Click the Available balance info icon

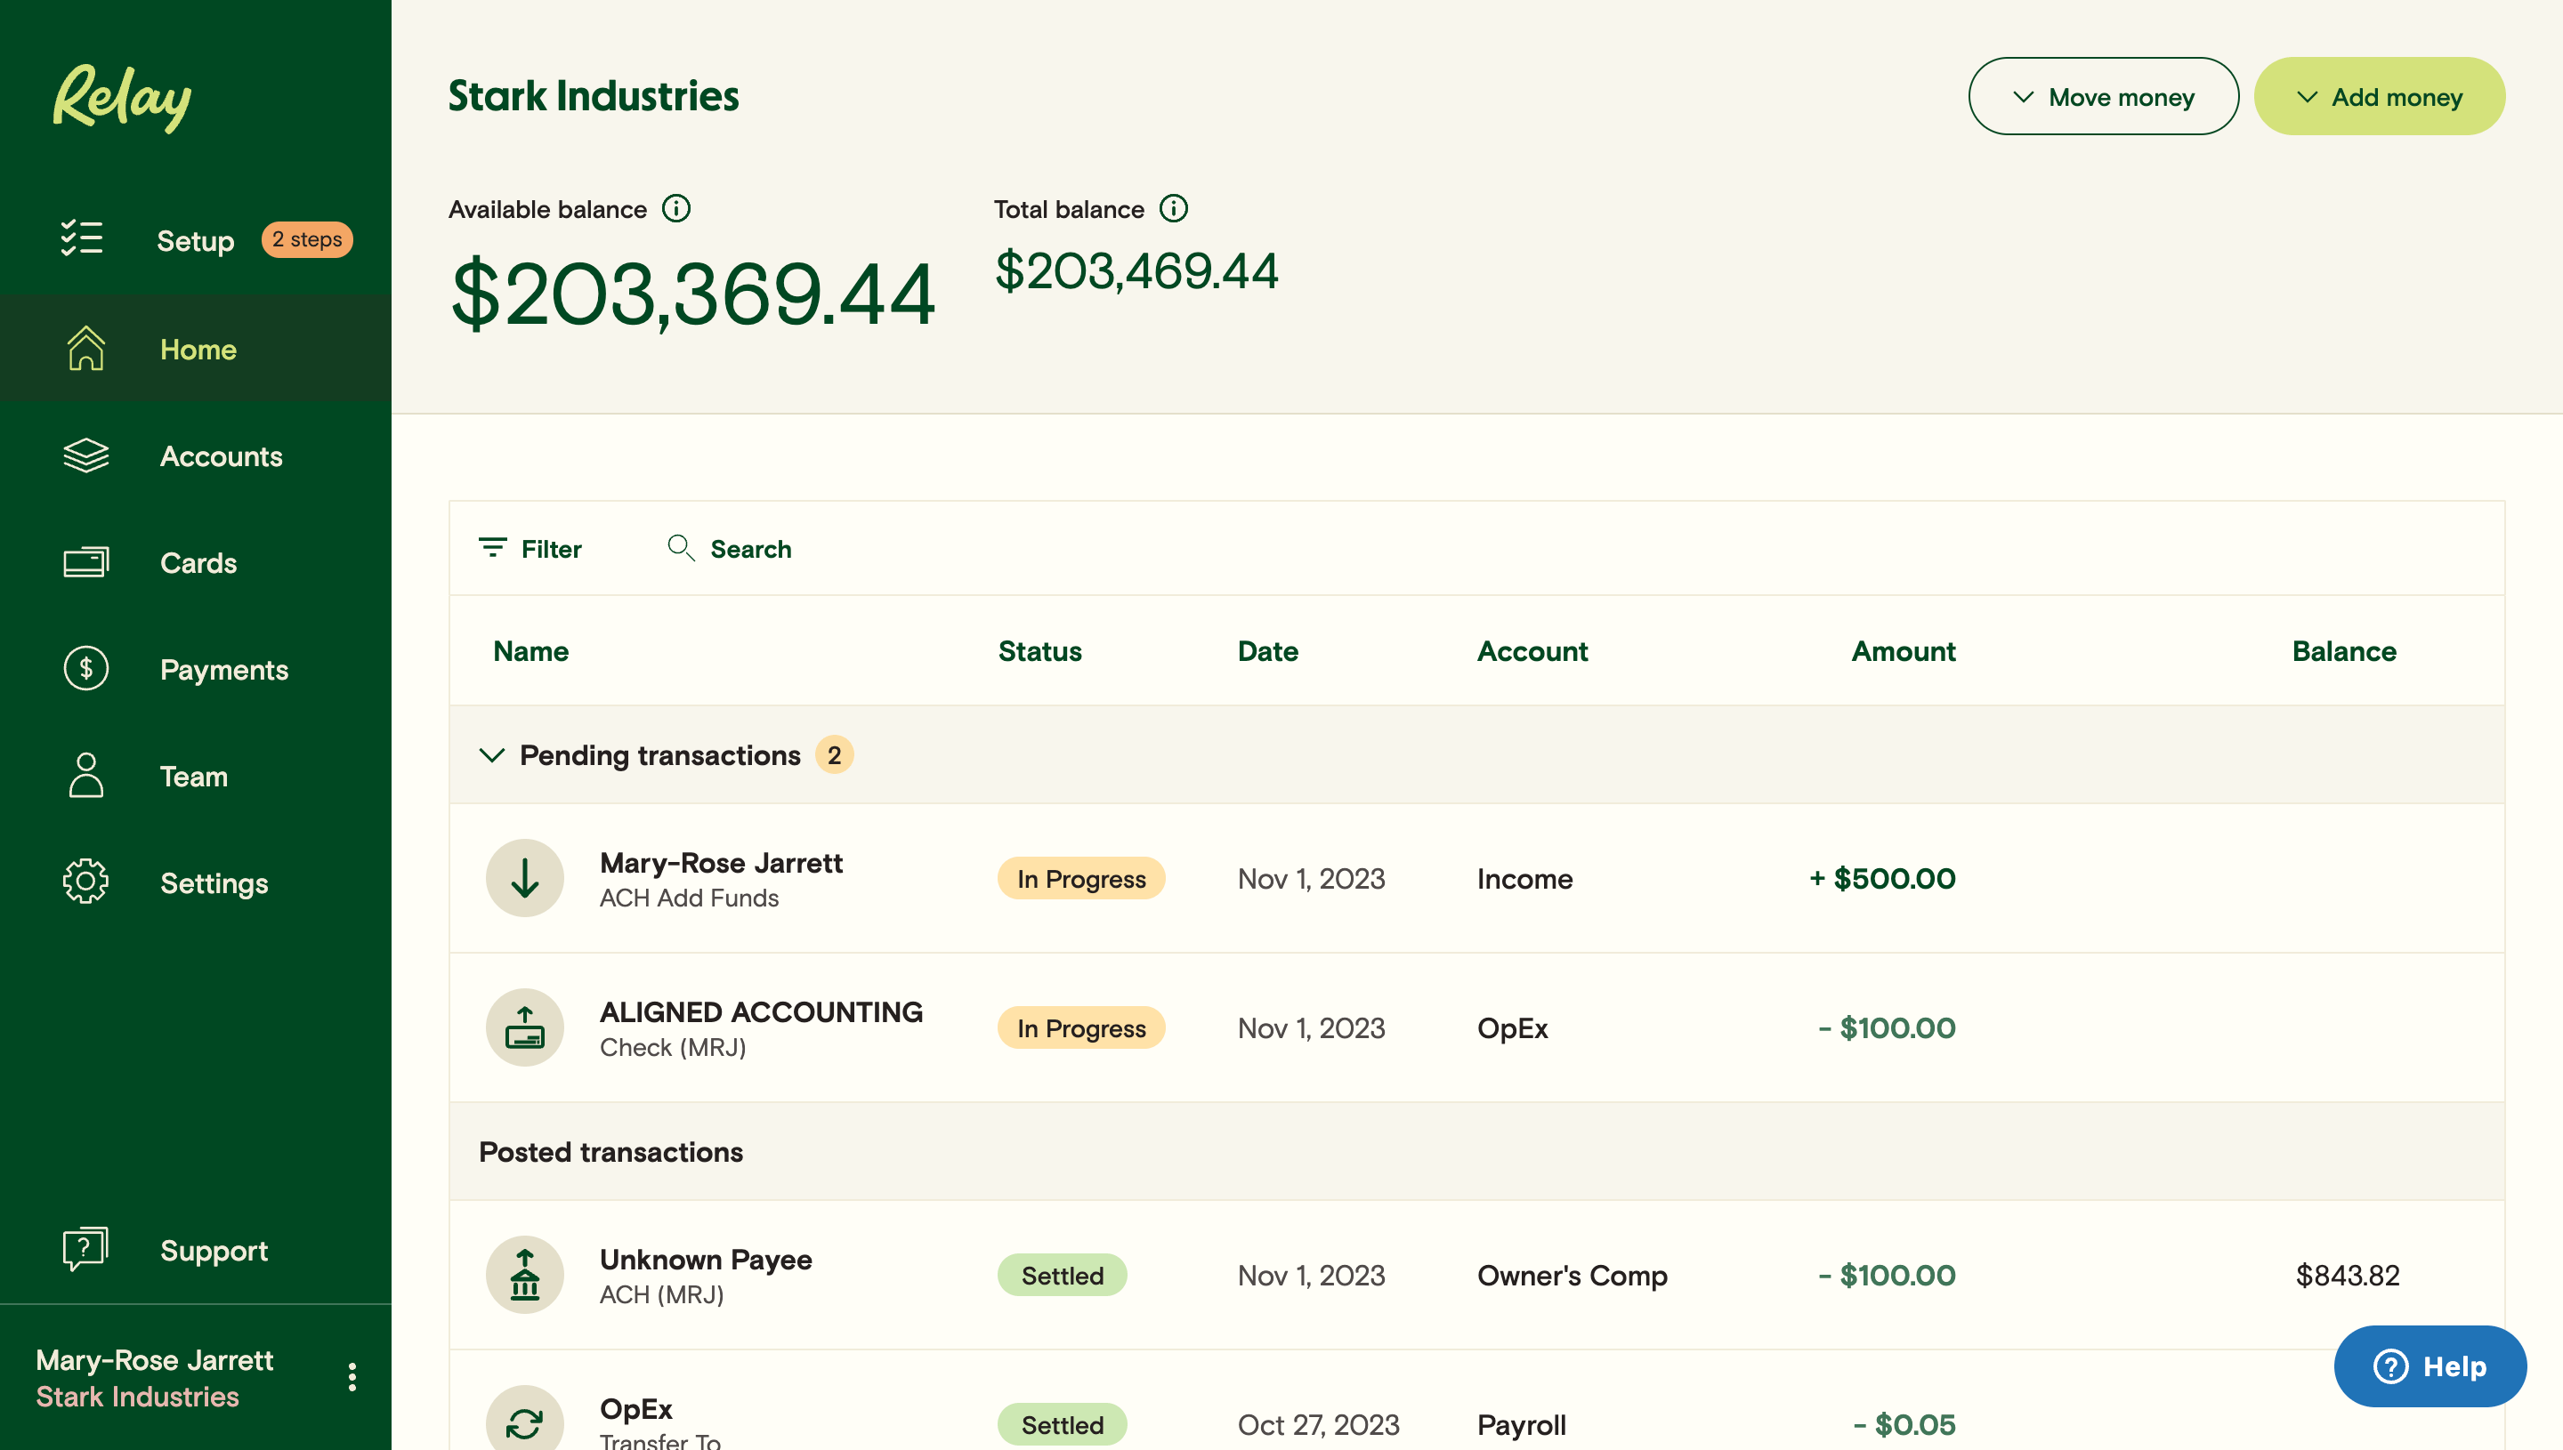(678, 208)
